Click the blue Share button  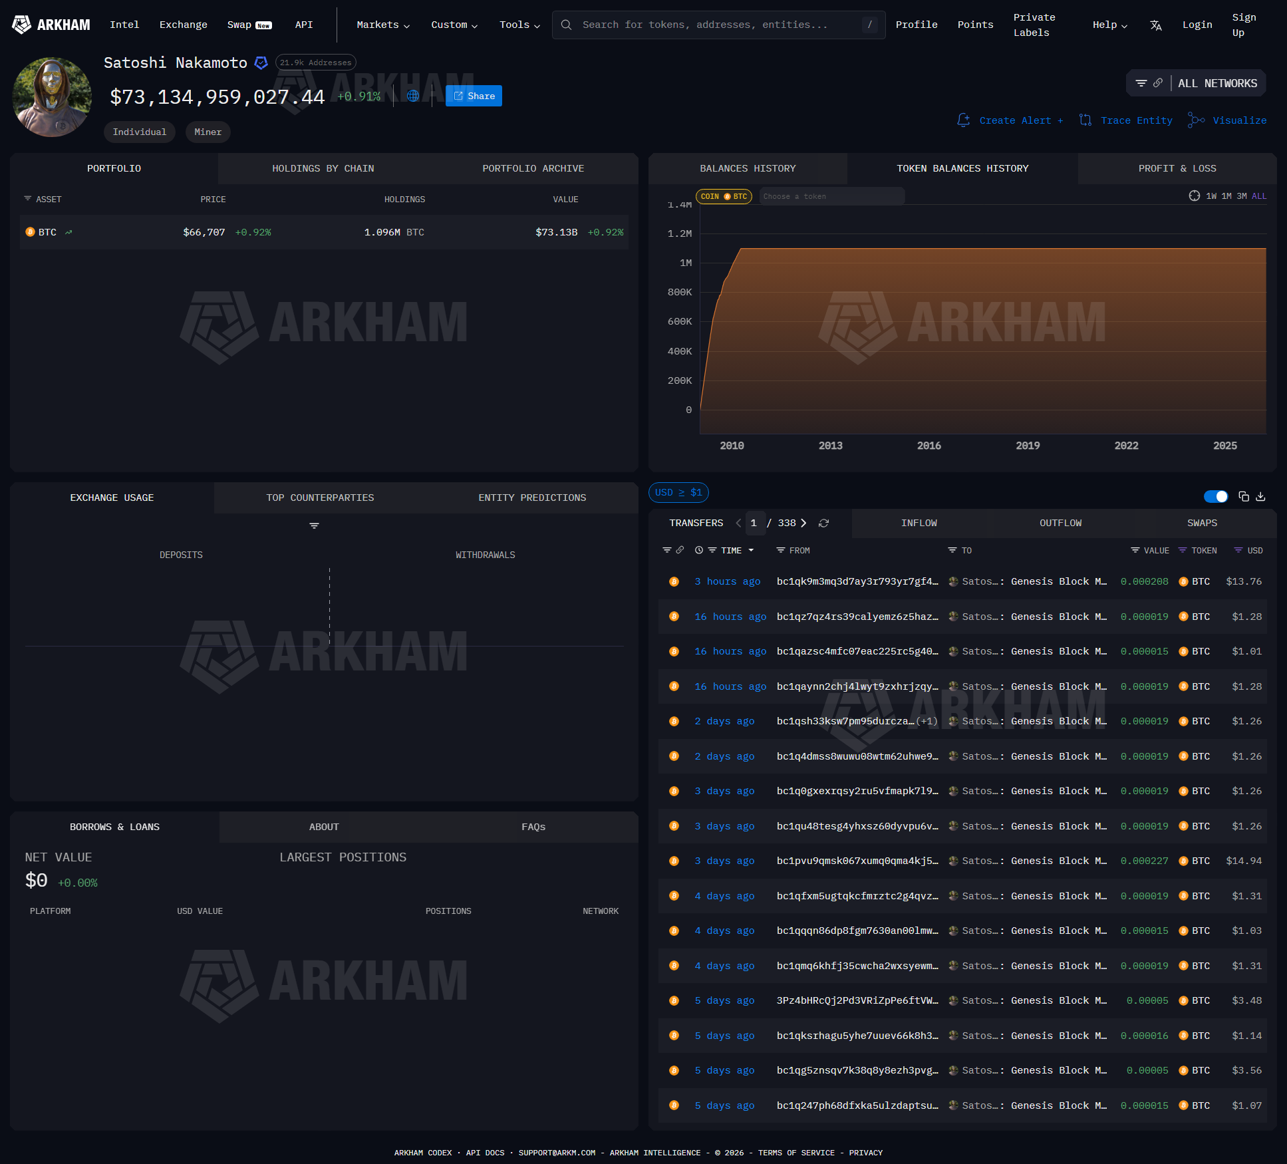(x=474, y=96)
